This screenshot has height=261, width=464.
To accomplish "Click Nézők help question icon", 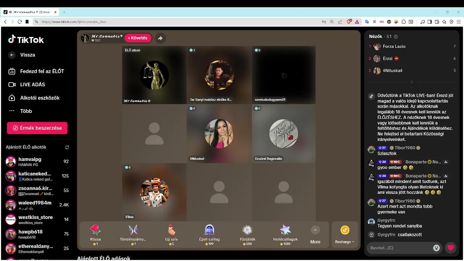I will pyautogui.click(x=395, y=37).
